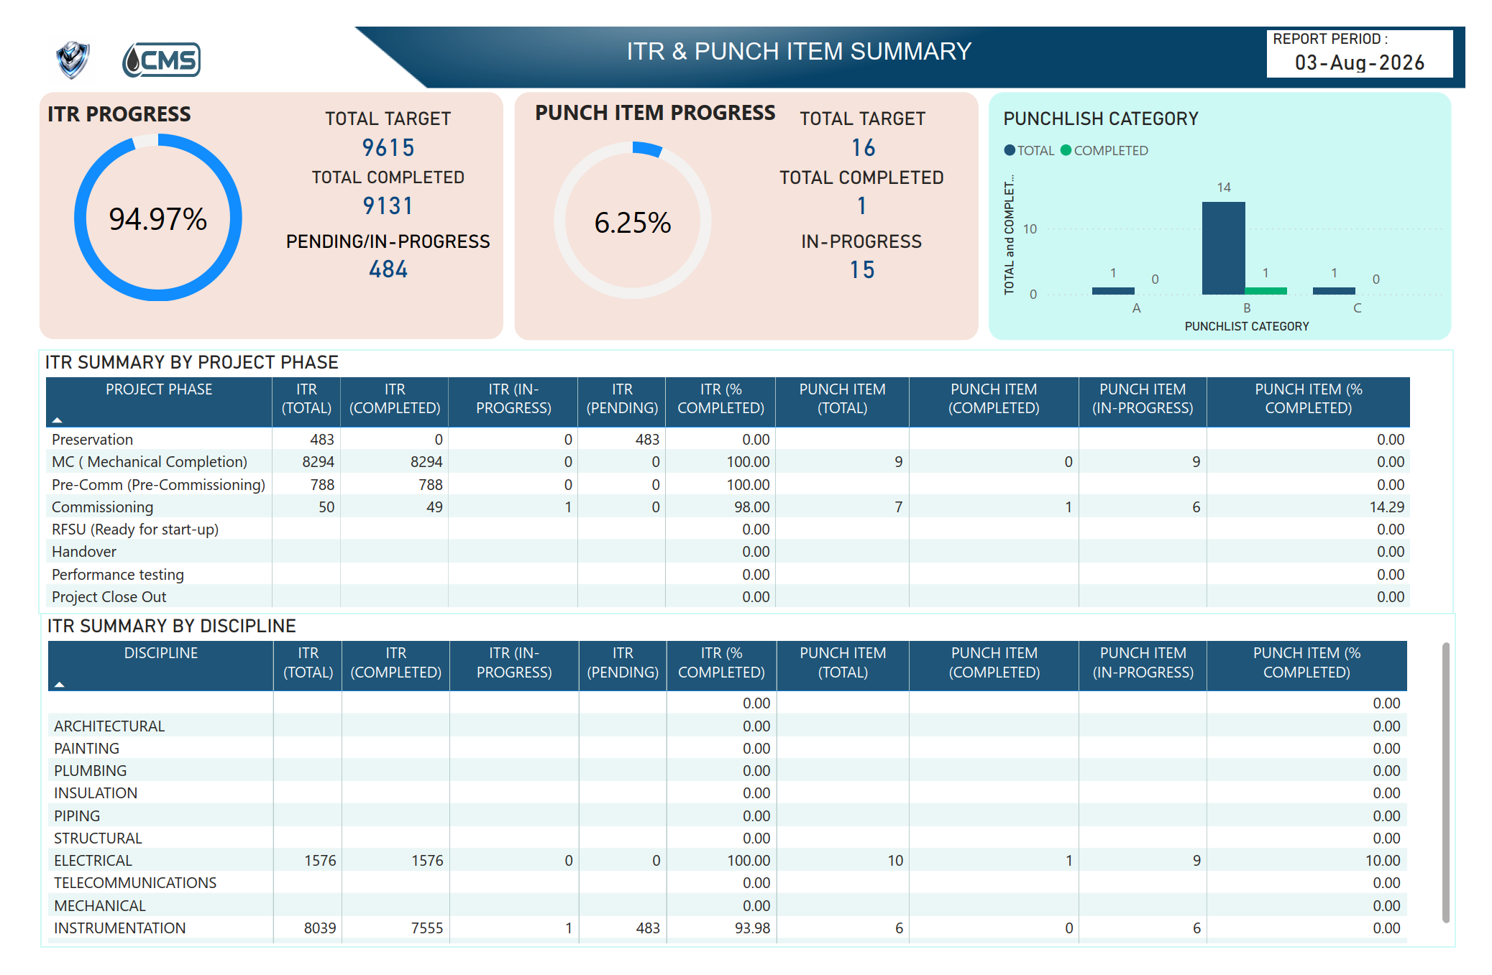Screen dimensions: 1492x975
Task: Click INSTRUMENTATION ITR percentage 93.98
Action: click(752, 928)
